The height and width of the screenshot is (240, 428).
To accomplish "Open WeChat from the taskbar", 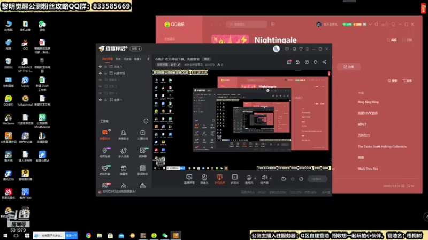I will pos(165,236).
